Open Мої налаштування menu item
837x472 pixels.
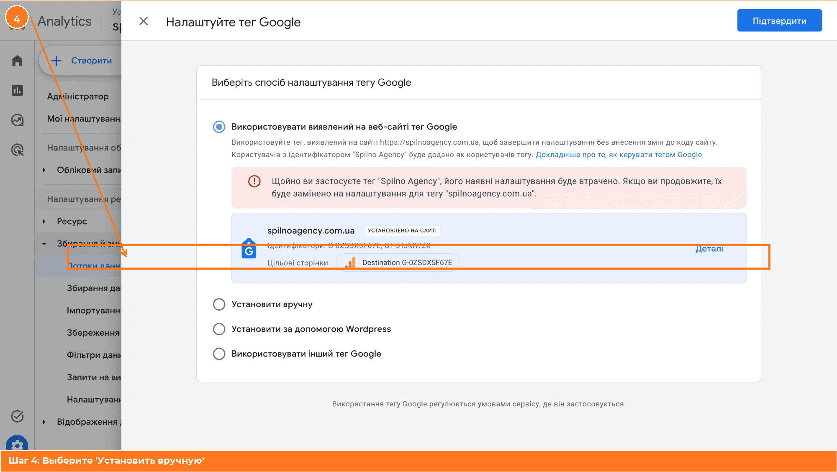click(84, 119)
